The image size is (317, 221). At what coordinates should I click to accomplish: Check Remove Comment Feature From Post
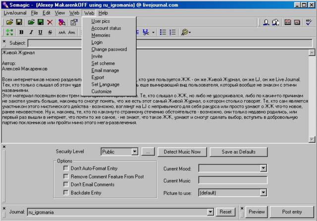pos(66,176)
